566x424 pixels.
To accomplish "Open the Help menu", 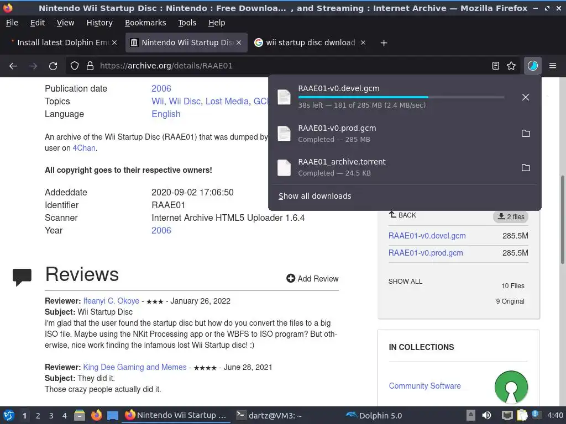I will pos(217,23).
